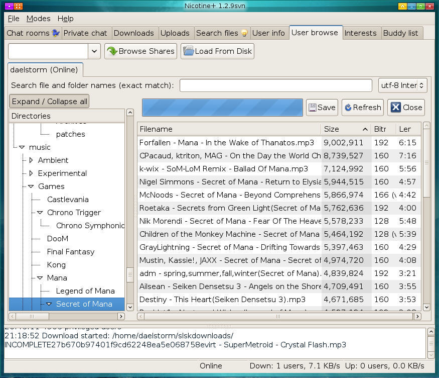Click the lightbulb icon on Search files tab

click(245, 33)
